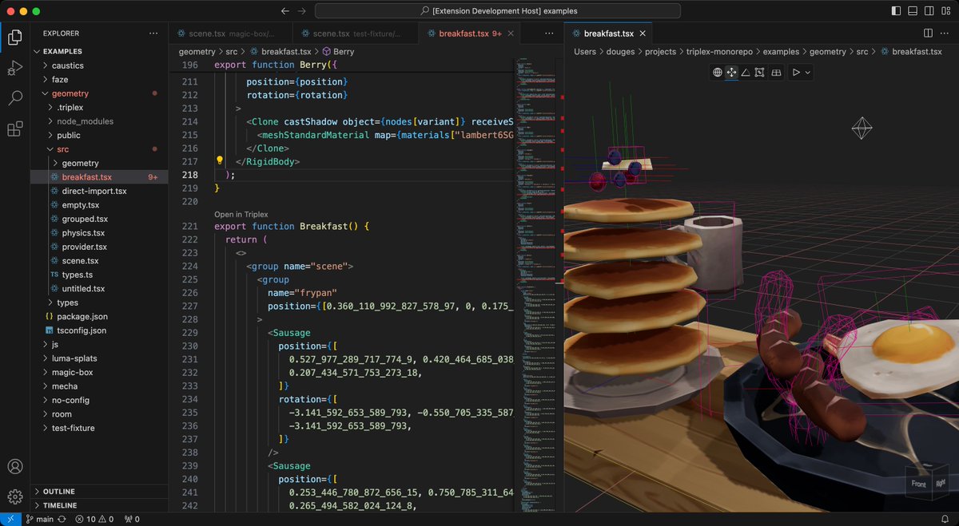Split the Triplex editor right

tap(928, 34)
